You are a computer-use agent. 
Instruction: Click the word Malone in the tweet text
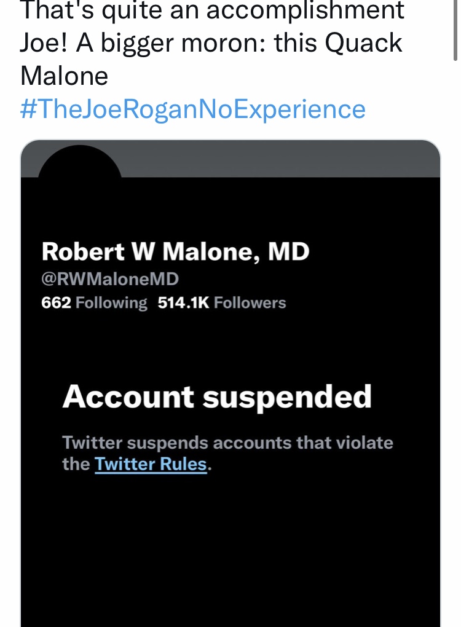pyautogui.click(x=65, y=76)
